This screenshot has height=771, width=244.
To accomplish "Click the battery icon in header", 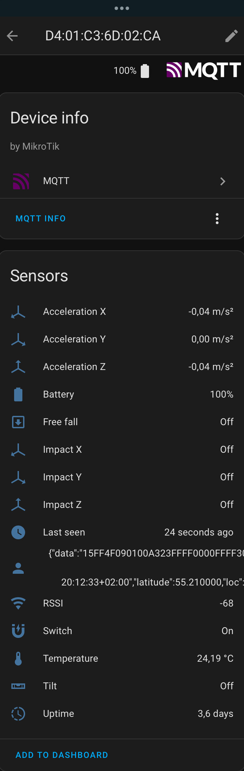I will [145, 71].
